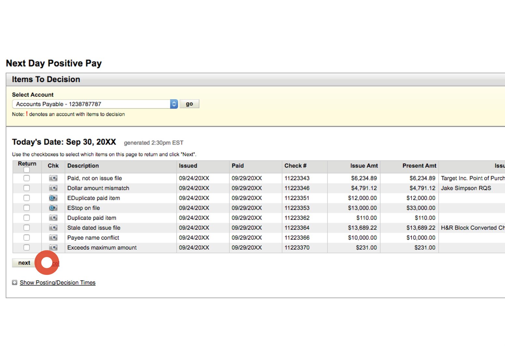The height and width of the screenshot is (354, 505).
Task: Open the Show Posting/Decision Times link
Action: pyautogui.click(x=57, y=282)
